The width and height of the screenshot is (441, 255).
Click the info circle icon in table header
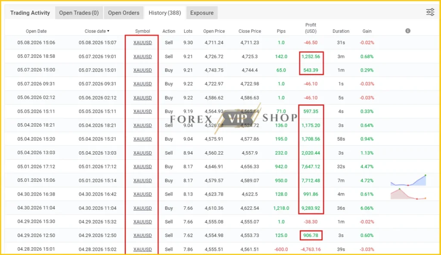coord(408,31)
